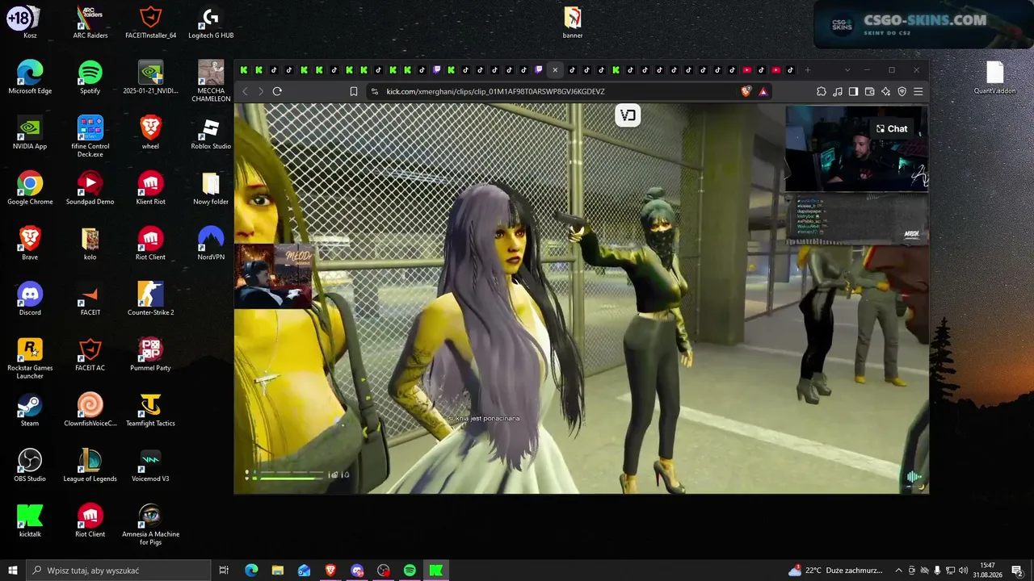Image resolution: width=1034 pixels, height=581 pixels.
Task: Close the active browser tab
Action: [554, 70]
